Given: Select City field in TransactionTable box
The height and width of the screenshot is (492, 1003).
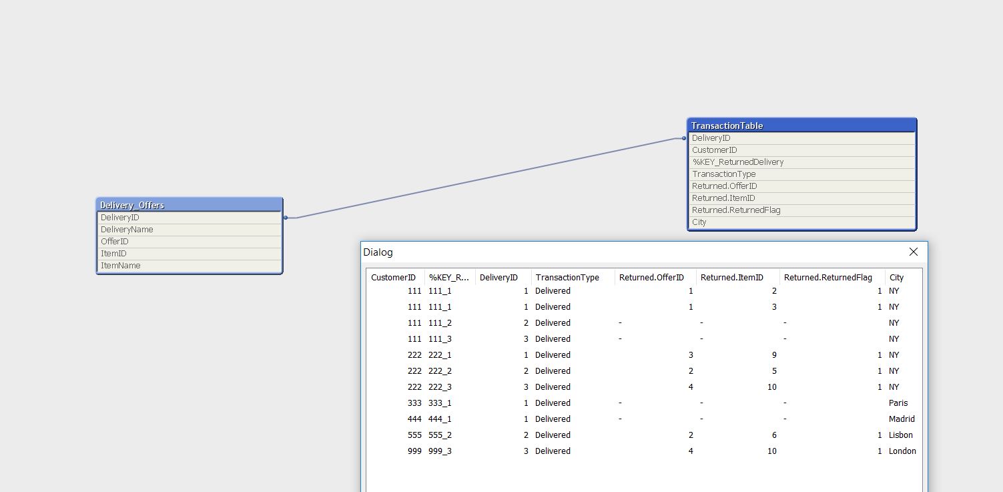Looking at the screenshot, I should coord(699,222).
